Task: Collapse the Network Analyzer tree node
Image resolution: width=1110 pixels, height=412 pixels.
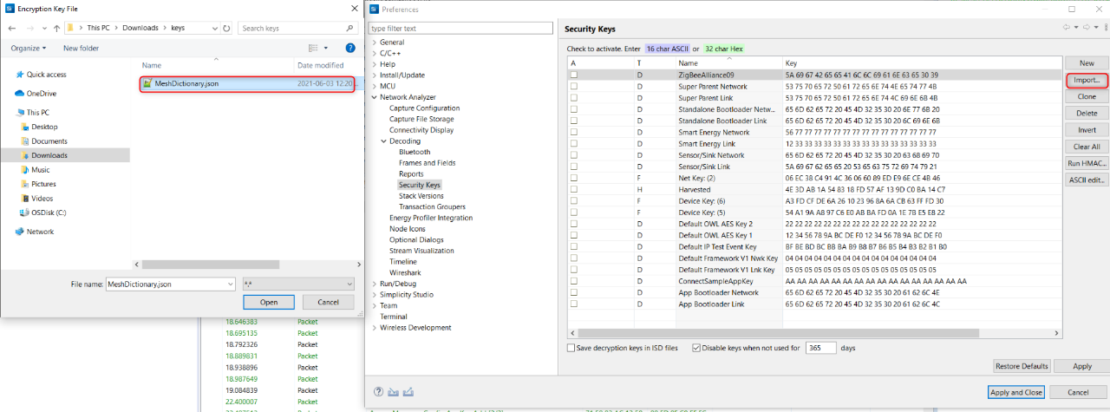Action: pyautogui.click(x=375, y=98)
